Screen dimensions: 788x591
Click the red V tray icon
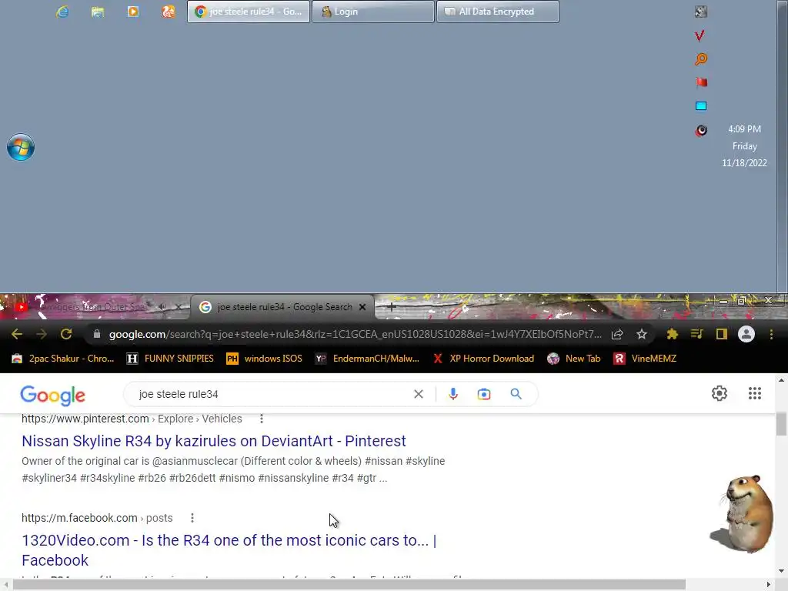[700, 35]
